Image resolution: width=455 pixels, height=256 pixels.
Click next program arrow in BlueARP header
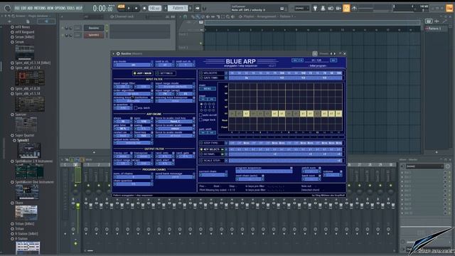[x=333, y=60]
